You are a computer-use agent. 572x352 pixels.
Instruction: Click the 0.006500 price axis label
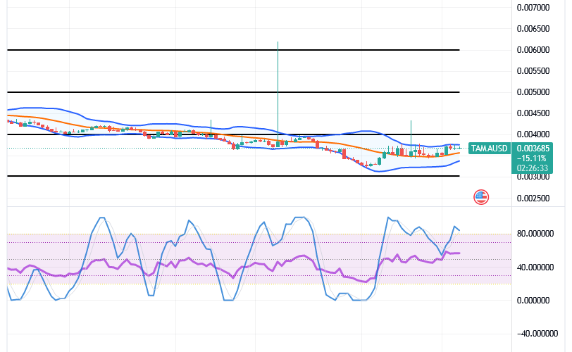click(533, 29)
